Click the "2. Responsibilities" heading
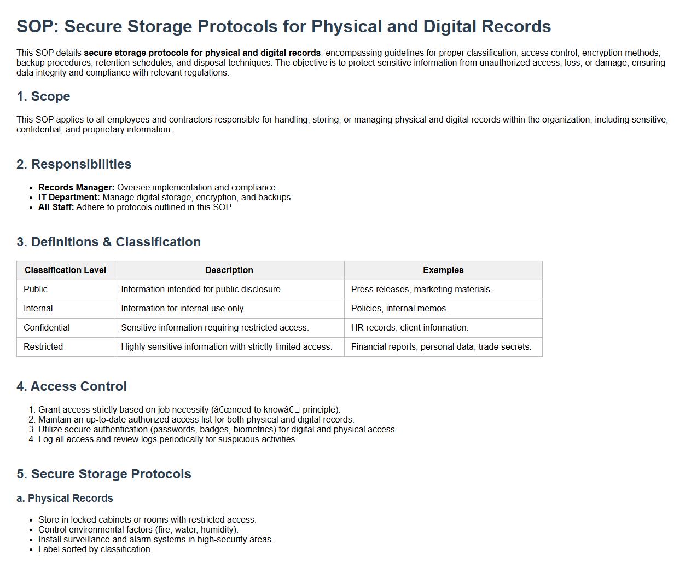Viewport: 691px width, 567px height. pos(74,164)
